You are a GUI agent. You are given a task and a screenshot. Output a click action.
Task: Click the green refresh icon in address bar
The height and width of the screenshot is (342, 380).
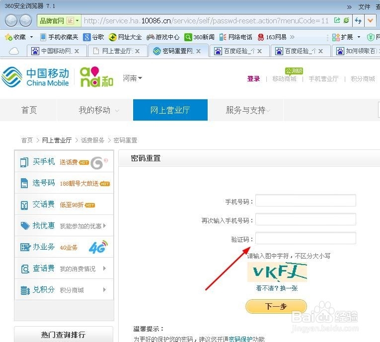click(x=346, y=20)
